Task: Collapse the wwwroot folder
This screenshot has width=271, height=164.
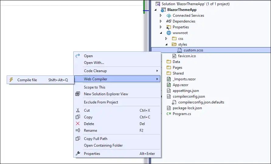Action: click(161, 33)
